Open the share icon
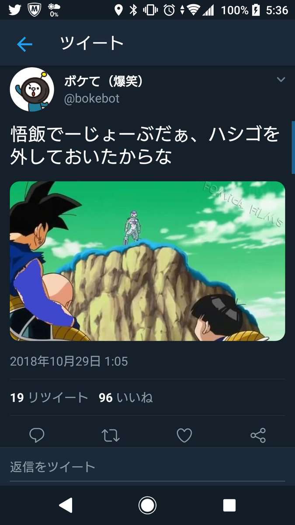The width and height of the screenshot is (295, 525). pos(258,435)
